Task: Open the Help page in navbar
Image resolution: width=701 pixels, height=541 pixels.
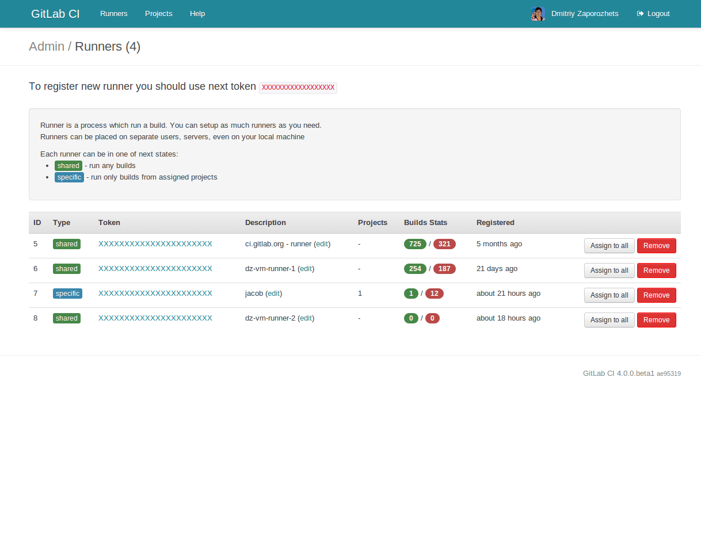Action: coord(197,14)
